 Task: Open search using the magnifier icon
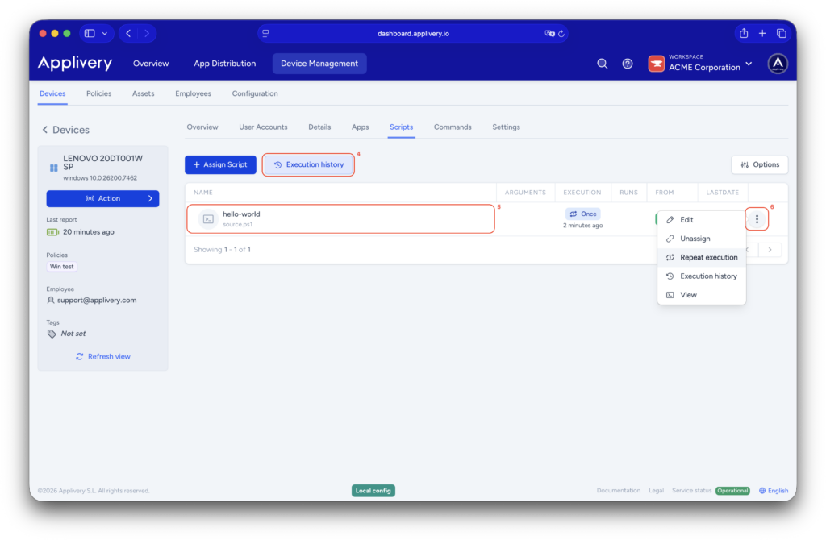(602, 63)
